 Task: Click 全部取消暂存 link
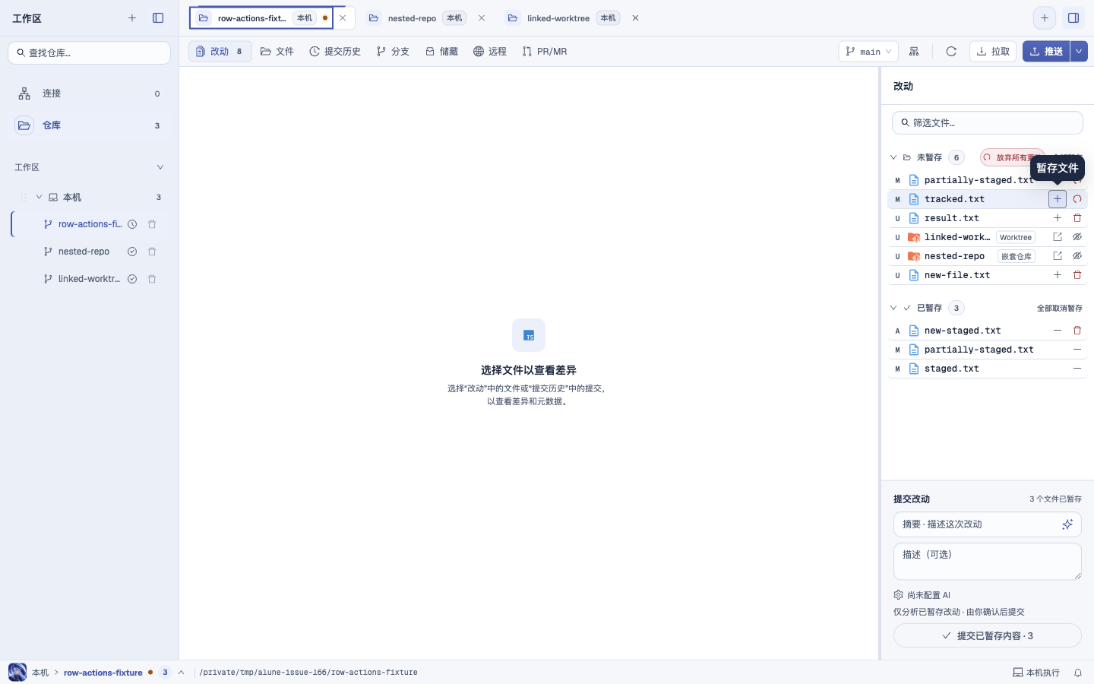pos(1060,309)
